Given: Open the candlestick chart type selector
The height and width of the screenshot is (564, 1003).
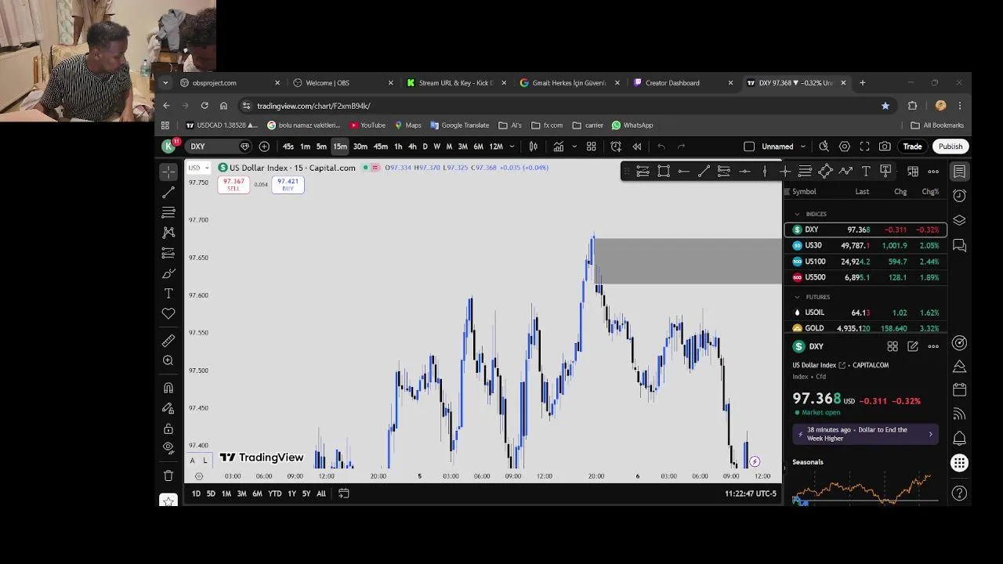Looking at the screenshot, I should (x=534, y=146).
